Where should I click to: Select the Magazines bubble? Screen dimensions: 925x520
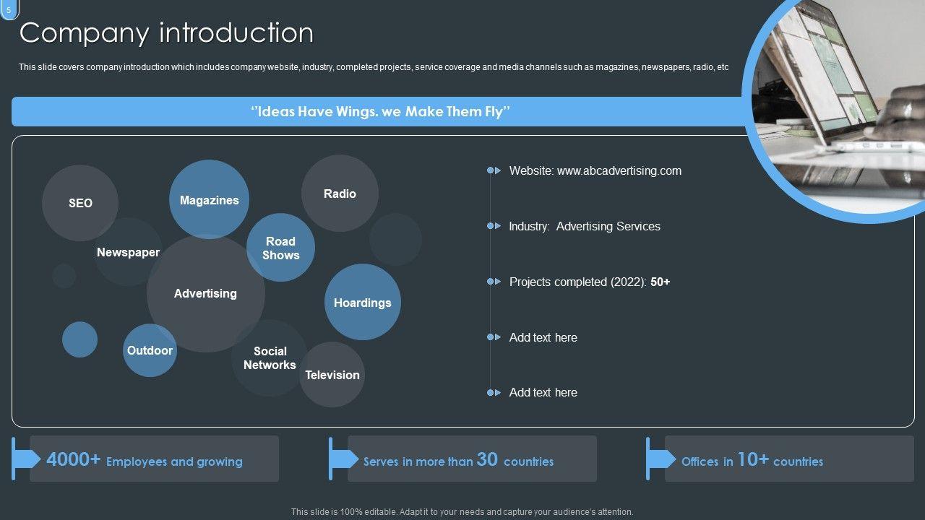click(x=209, y=199)
